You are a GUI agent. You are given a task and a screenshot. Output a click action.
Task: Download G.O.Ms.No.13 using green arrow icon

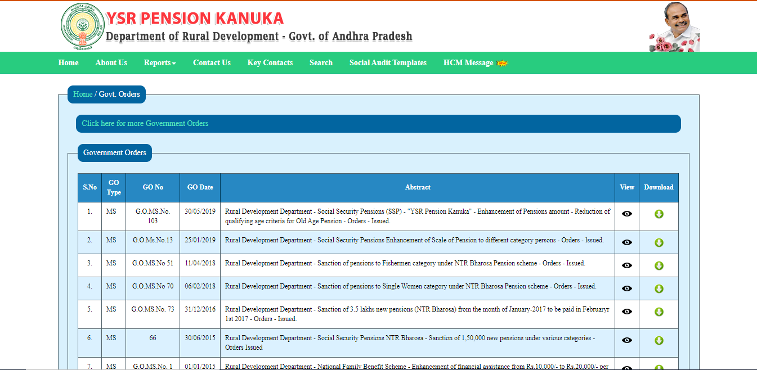point(659,242)
